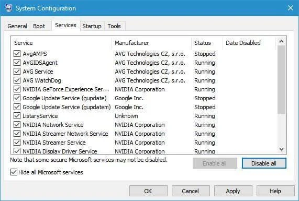Sort by the Service column header

click(62, 43)
